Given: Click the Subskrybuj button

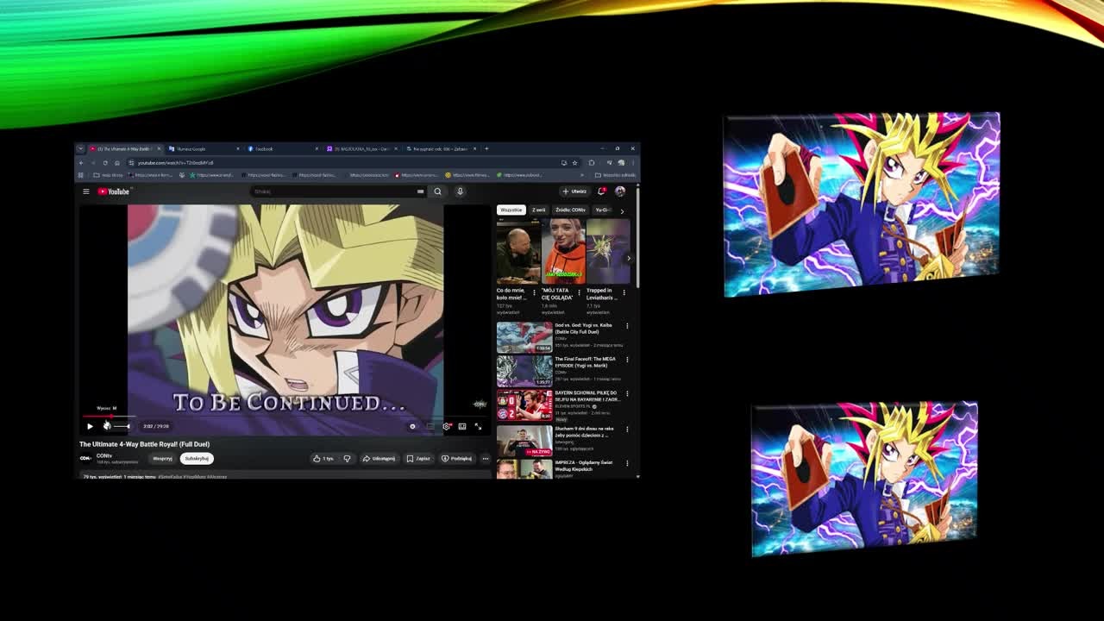Looking at the screenshot, I should (197, 459).
